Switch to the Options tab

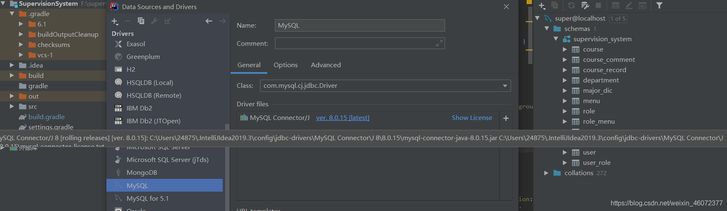286,65
